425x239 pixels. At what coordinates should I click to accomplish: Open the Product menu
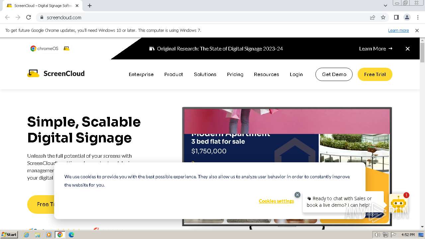click(x=174, y=74)
